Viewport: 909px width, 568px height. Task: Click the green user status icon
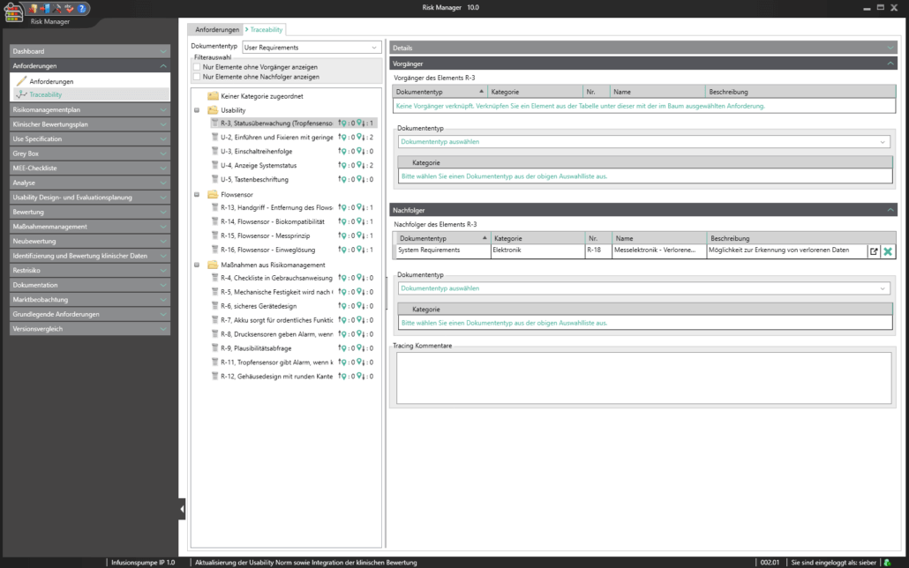[x=887, y=562]
